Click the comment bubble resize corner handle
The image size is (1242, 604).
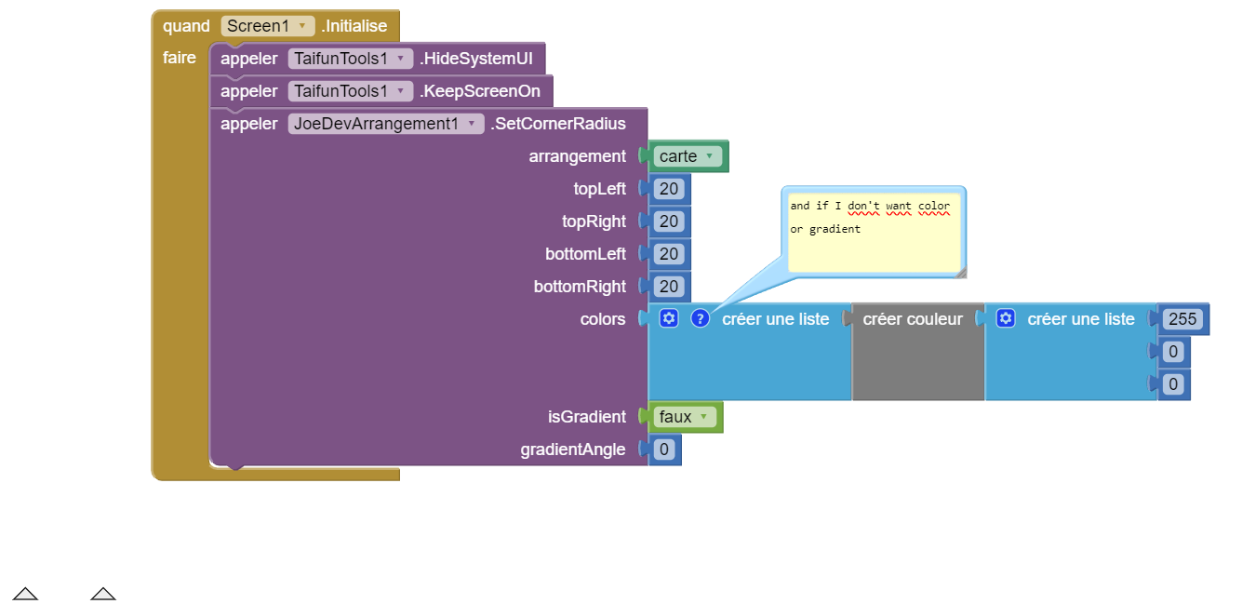(x=961, y=272)
